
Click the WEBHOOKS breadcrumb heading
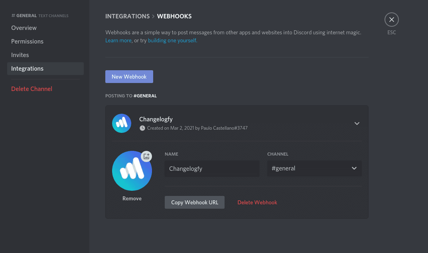click(x=174, y=16)
